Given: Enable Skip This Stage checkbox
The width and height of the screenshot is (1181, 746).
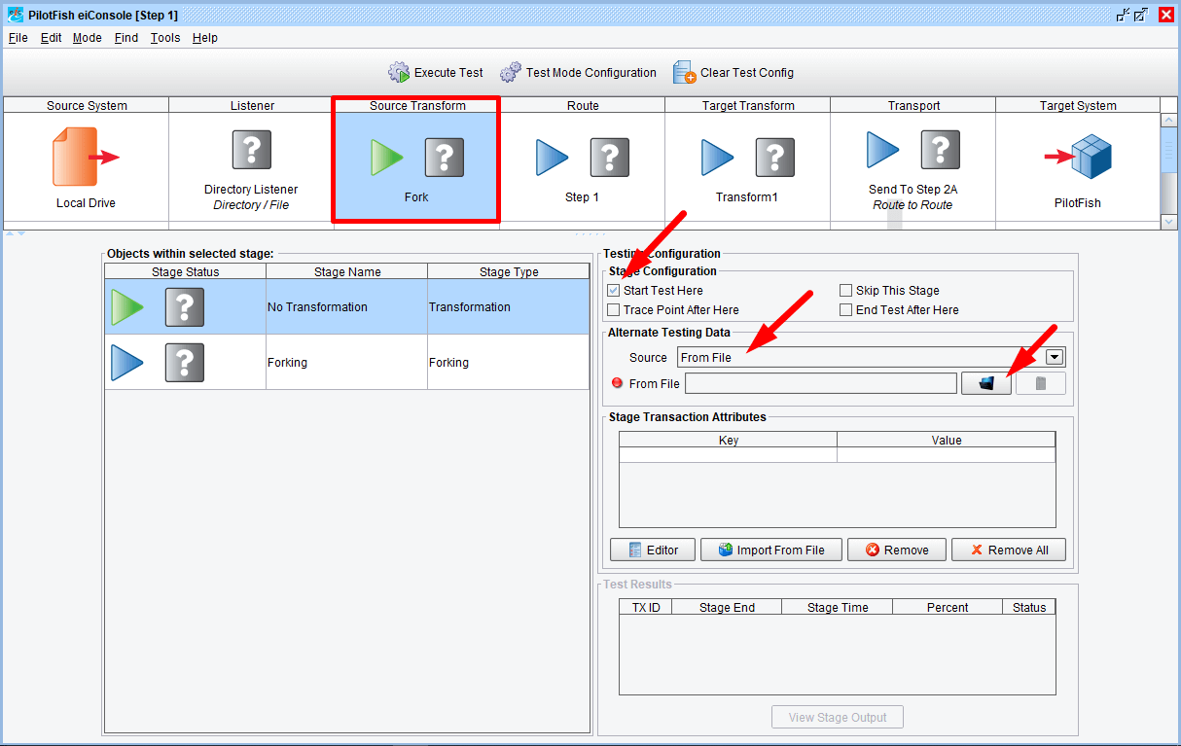Looking at the screenshot, I should coord(846,291).
